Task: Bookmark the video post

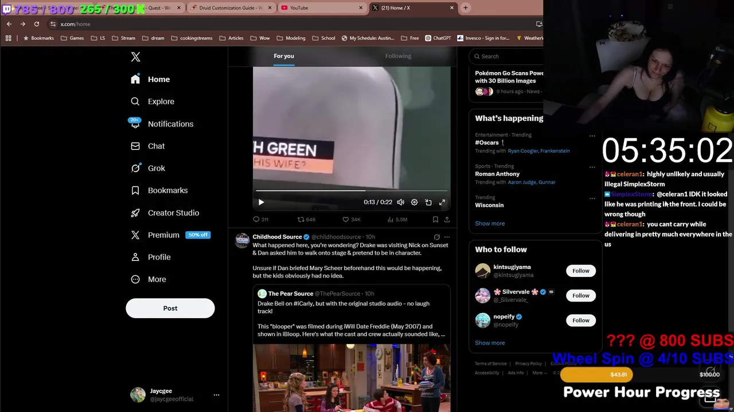Action: 435,219
